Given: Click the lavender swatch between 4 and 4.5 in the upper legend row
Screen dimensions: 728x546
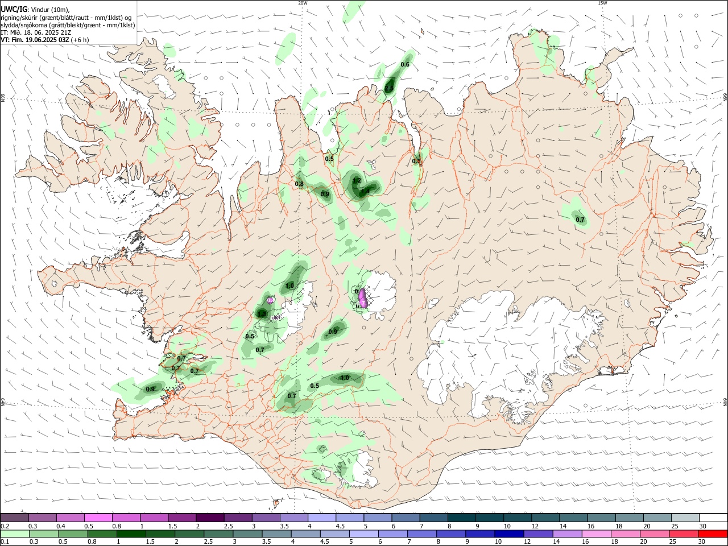Looking at the screenshot, I should pyautogui.click(x=321, y=518).
